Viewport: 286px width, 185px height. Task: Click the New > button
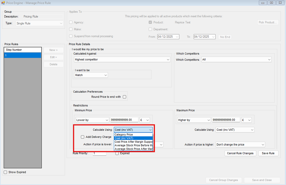[53, 50]
